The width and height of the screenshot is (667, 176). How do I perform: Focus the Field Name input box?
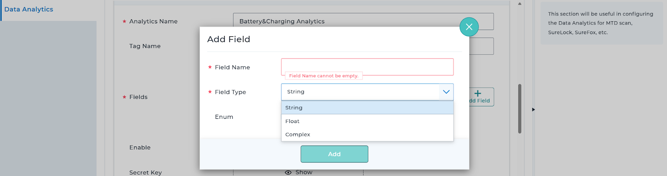coord(367,67)
